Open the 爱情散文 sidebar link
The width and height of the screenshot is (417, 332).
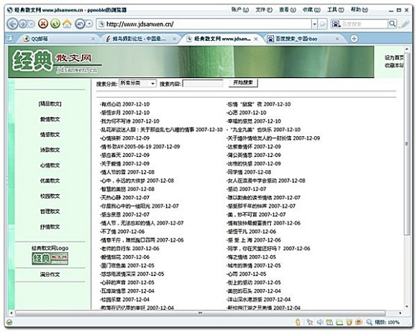click(x=50, y=119)
